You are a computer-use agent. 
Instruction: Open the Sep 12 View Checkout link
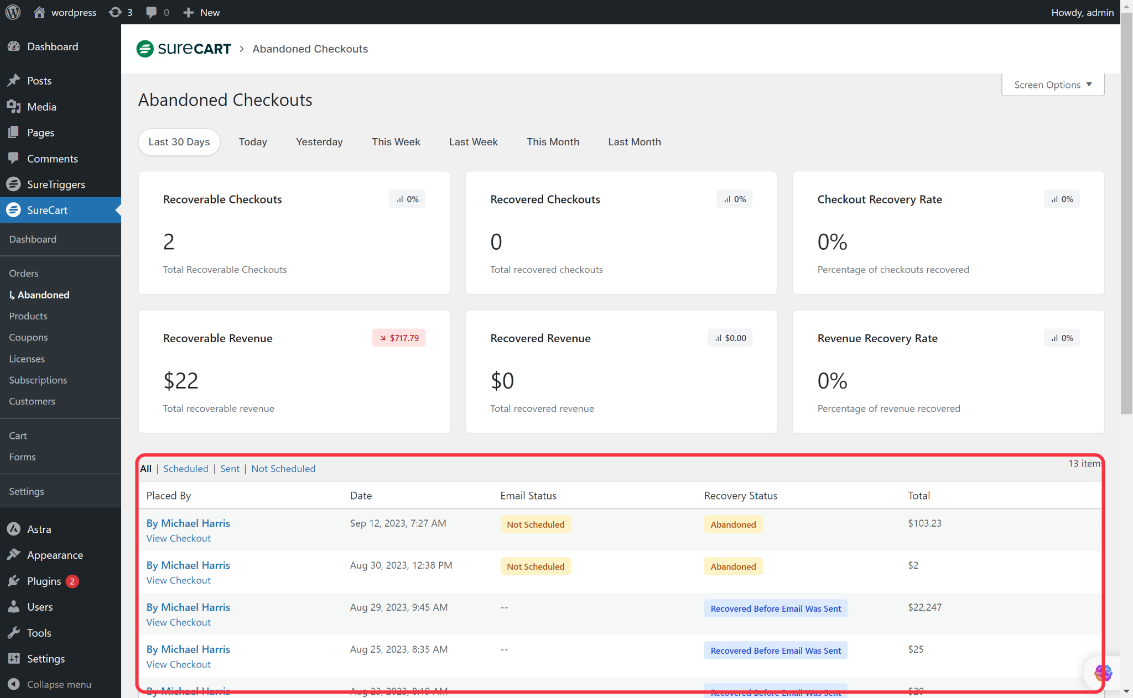pyautogui.click(x=178, y=538)
